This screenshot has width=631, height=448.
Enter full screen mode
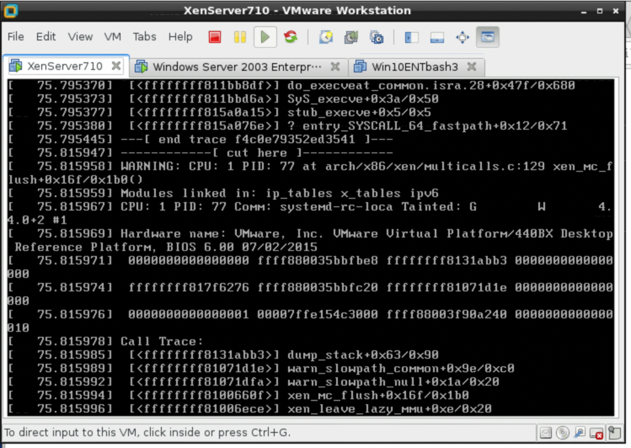tap(462, 38)
